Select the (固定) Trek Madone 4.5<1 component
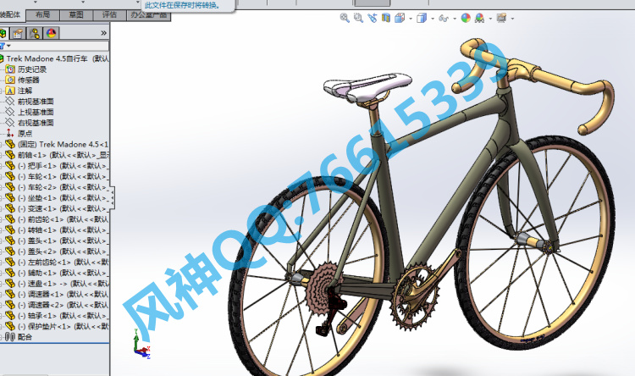 point(63,144)
